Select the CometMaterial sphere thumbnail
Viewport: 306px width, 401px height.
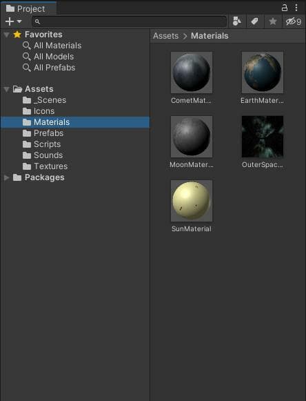click(192, 72)
